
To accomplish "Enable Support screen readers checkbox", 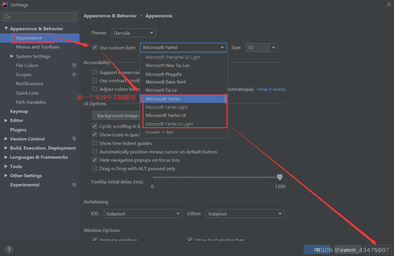I will (95, 72).
